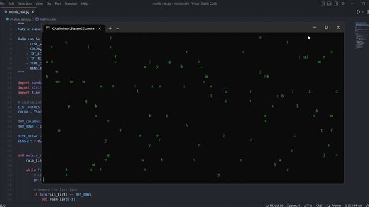Change indentation via Spaces: 4
Screen dimensions: 369x207
[293, 205]
